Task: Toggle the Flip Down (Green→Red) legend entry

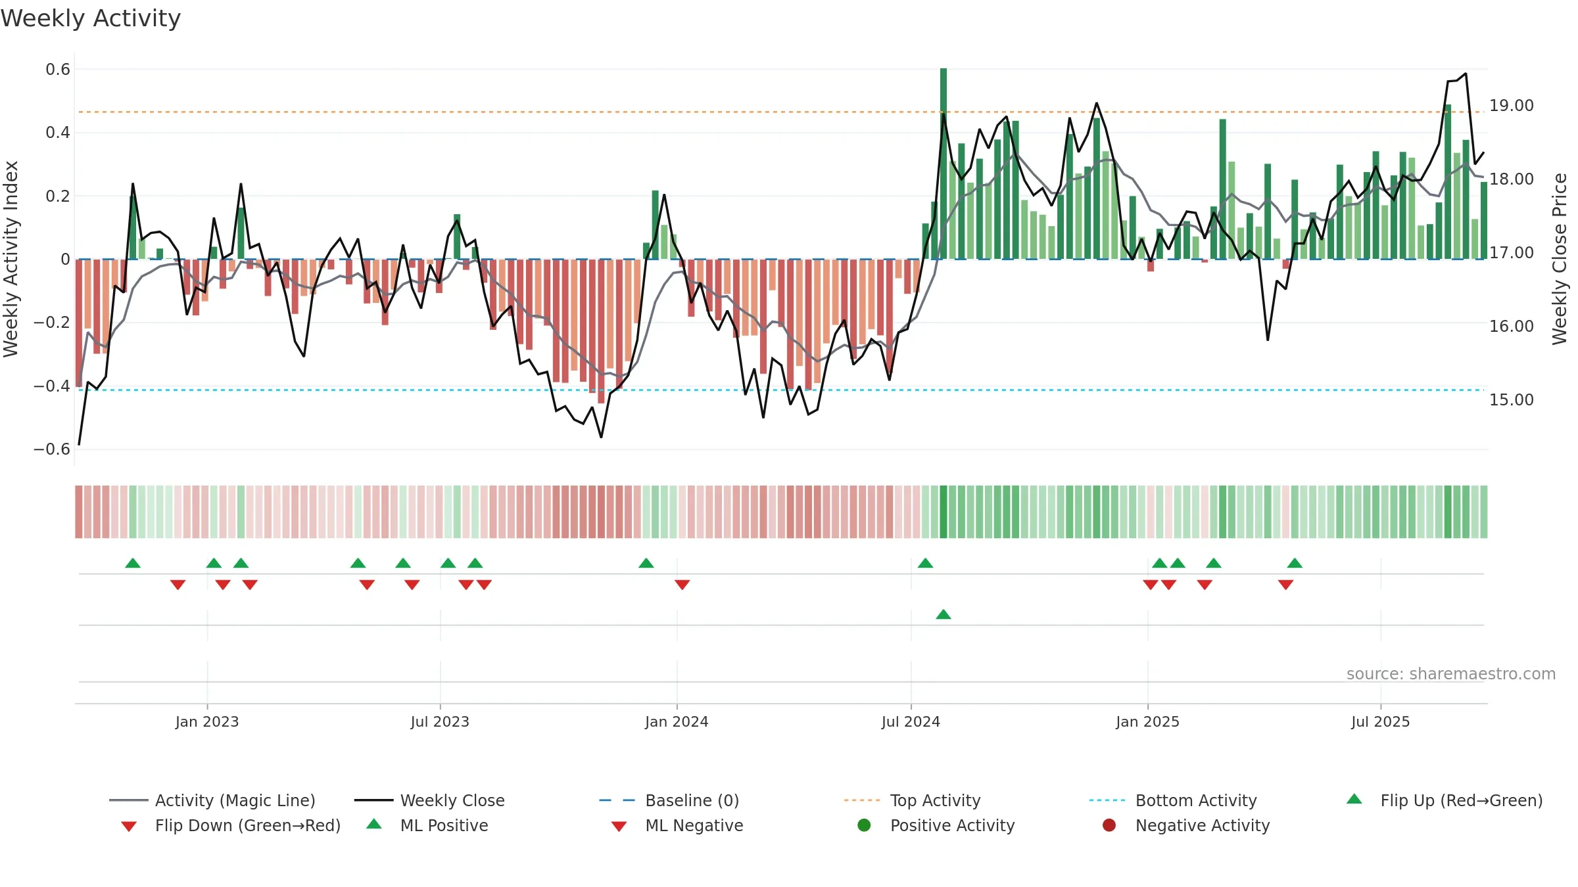Action: click(231, 825)
